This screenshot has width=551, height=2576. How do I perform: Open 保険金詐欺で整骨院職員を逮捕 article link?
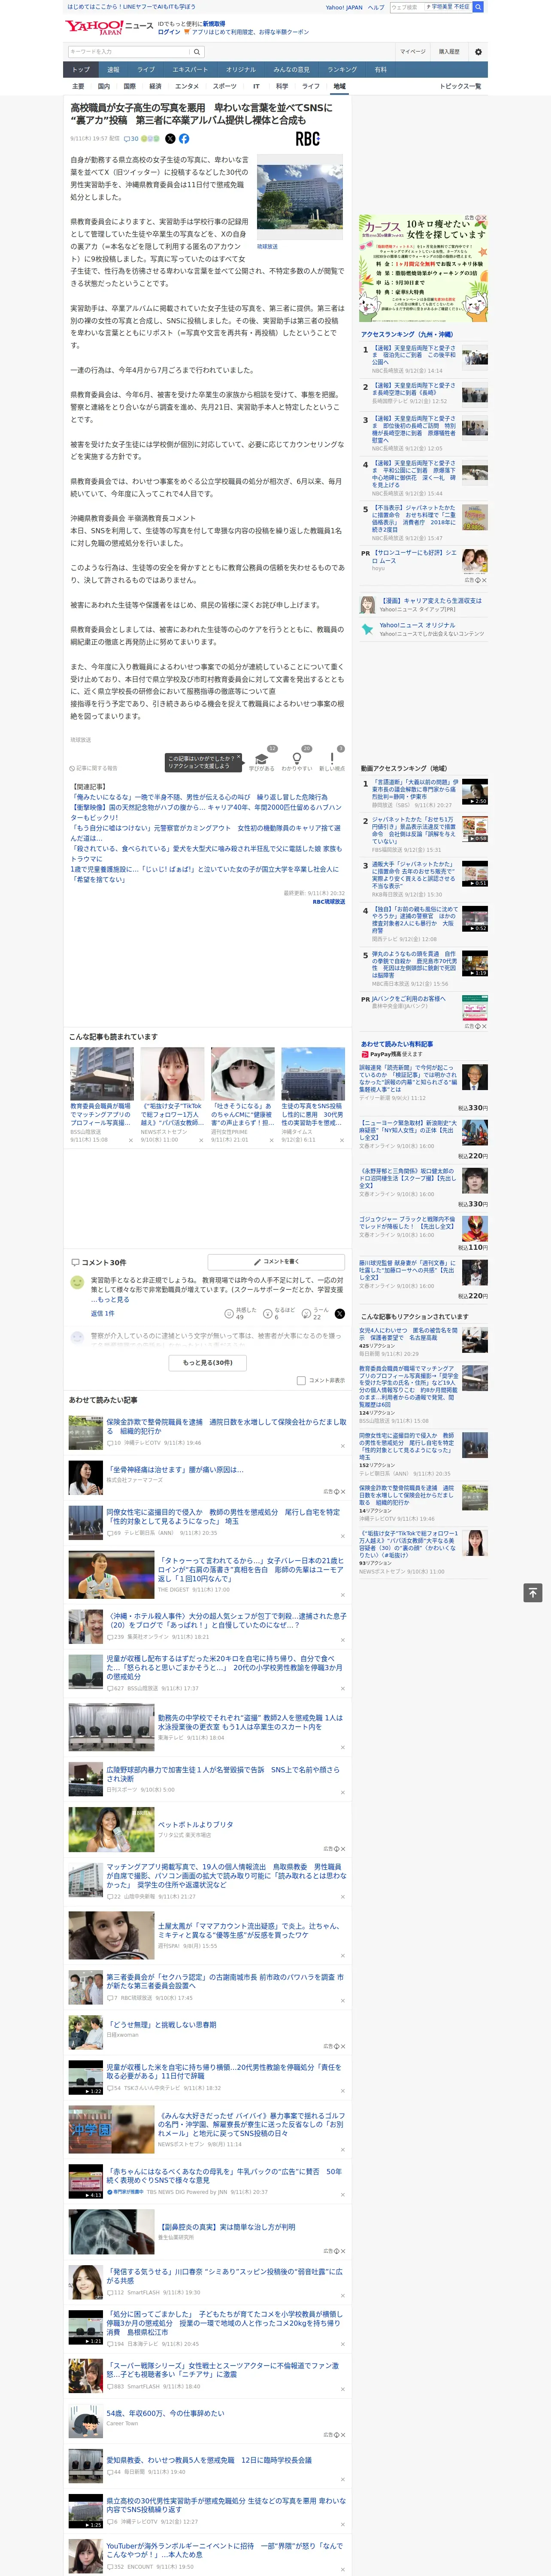[x=227, y=1426]
